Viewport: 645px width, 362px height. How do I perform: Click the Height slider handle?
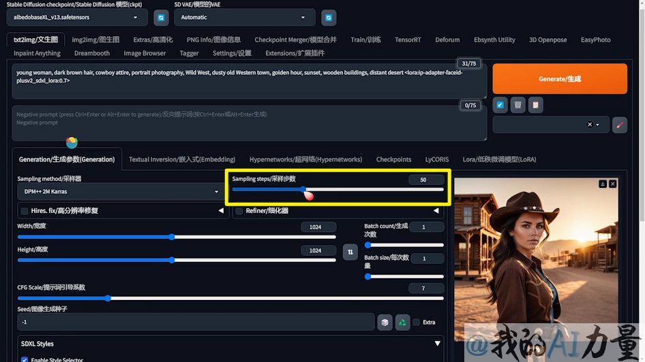tap(172, 260)
